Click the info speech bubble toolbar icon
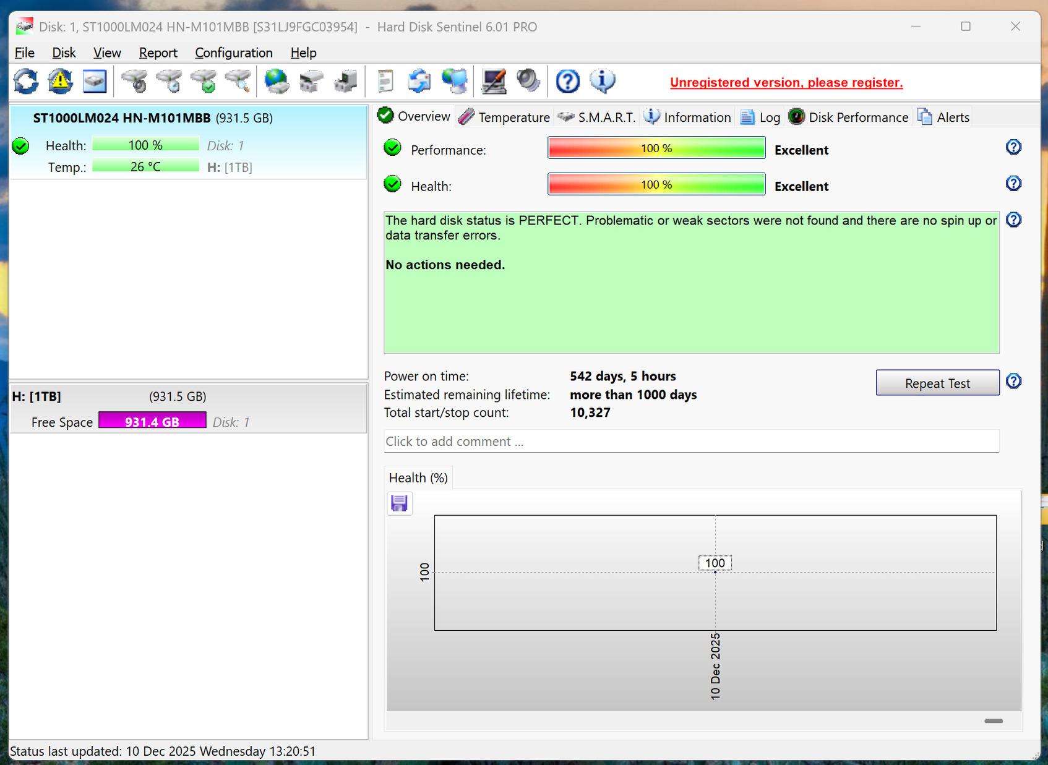 point(603,81)
